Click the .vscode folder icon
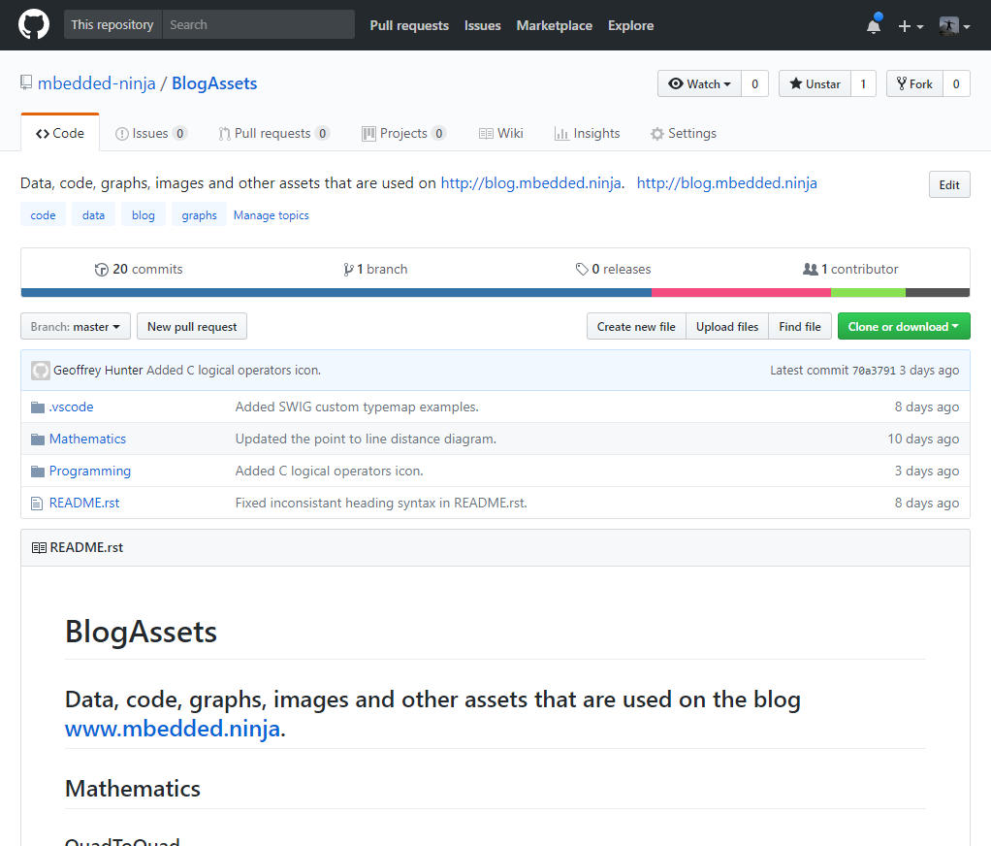This screenshot has height=846, width=991. pyautogui.click(x=38, y=407)
